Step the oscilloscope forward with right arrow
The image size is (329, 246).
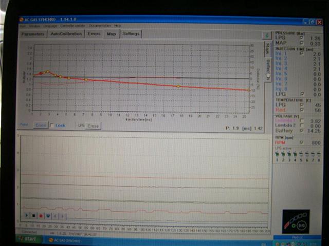[x=62, y=216]
